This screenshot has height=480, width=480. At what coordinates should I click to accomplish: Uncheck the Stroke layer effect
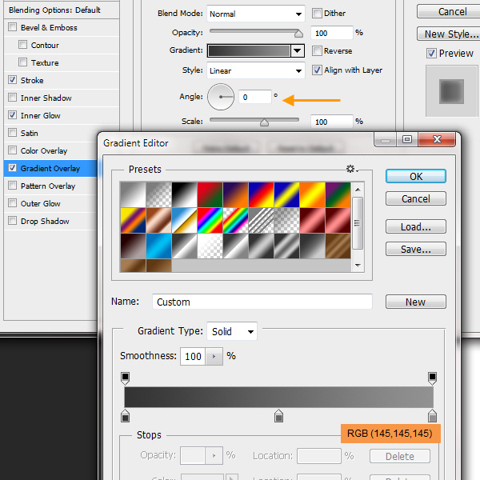point(12,81)
